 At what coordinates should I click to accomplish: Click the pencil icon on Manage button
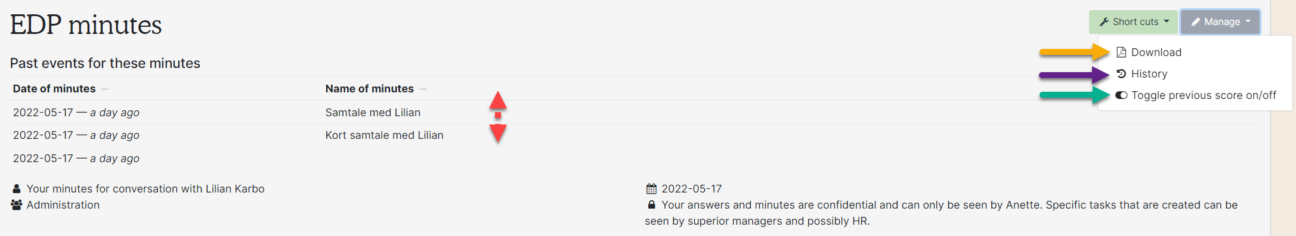coord(1195,21)
